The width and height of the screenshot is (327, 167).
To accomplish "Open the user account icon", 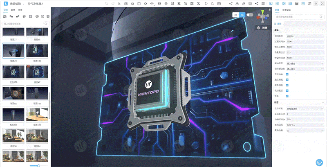I will click(x=237, y=4).
